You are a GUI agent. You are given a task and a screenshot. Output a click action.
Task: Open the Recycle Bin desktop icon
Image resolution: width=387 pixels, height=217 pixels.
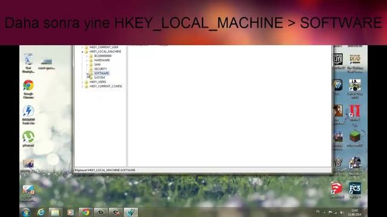28,63
